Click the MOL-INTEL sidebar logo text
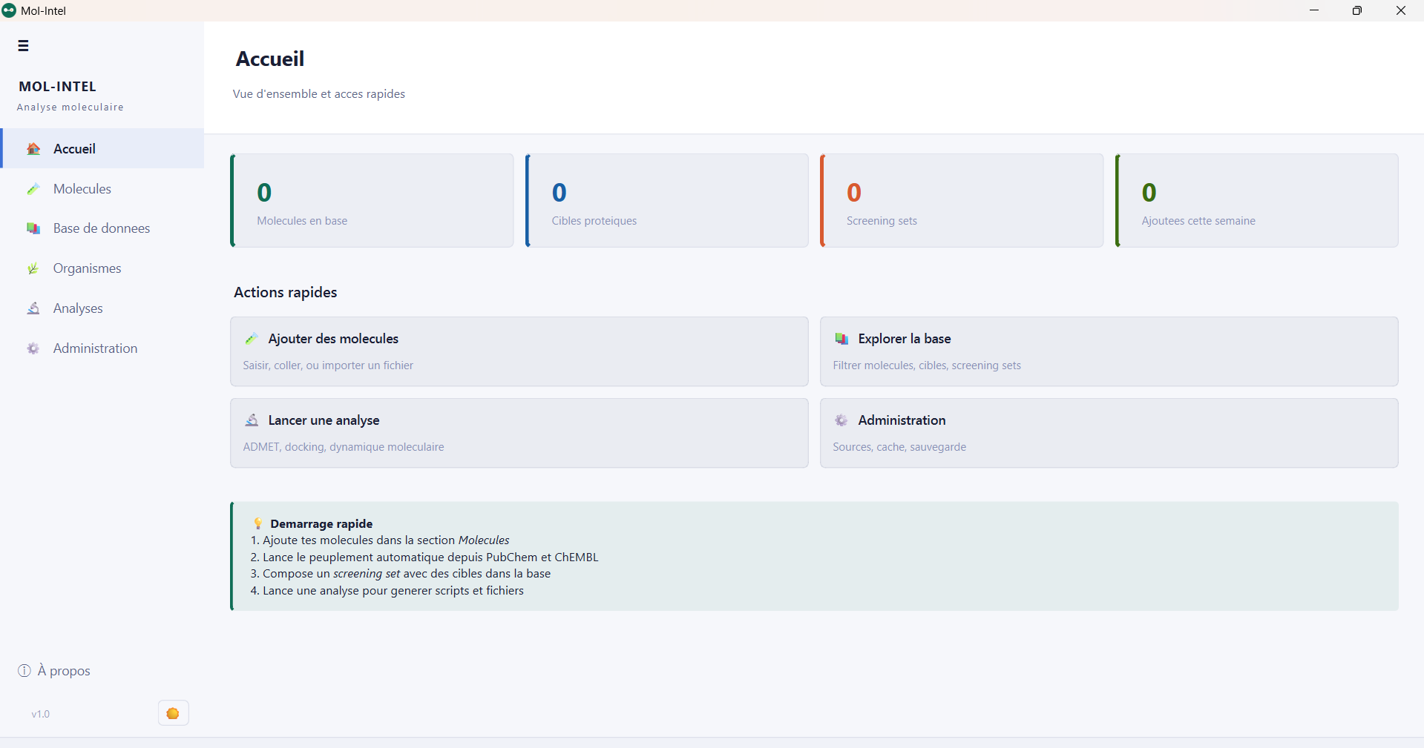The image size is (1424, 748). pyautogui.click(x=58, y=87)
